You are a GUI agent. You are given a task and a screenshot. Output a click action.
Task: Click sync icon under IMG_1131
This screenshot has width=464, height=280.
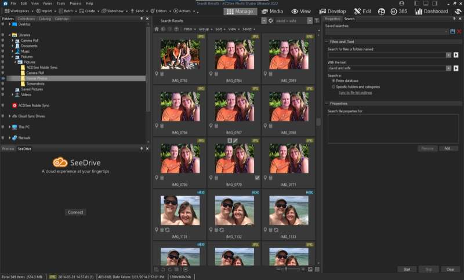[168, 230]
